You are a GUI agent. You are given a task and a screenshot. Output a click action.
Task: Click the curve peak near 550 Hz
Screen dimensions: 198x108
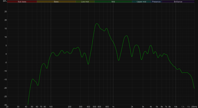tap(97, 24)
